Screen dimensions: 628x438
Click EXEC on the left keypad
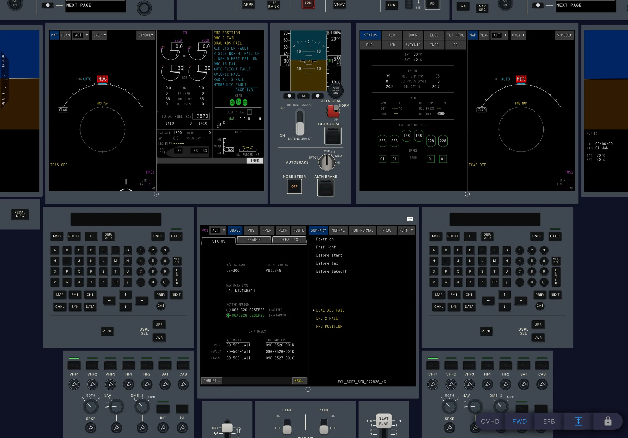[176, 236]
